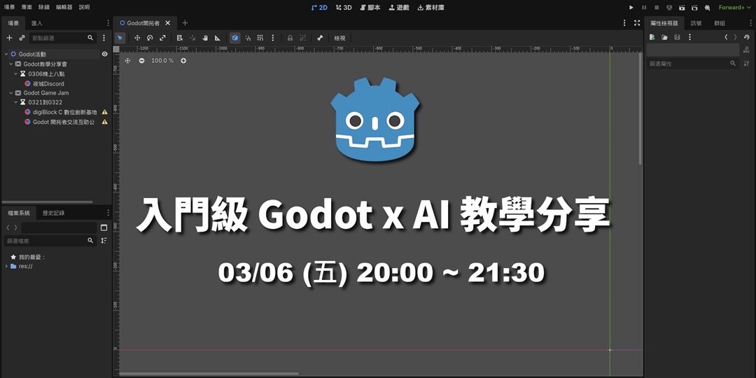Open the skeleton bone options icon
This screenshot has height=378, width=756.
pos(320,38)
